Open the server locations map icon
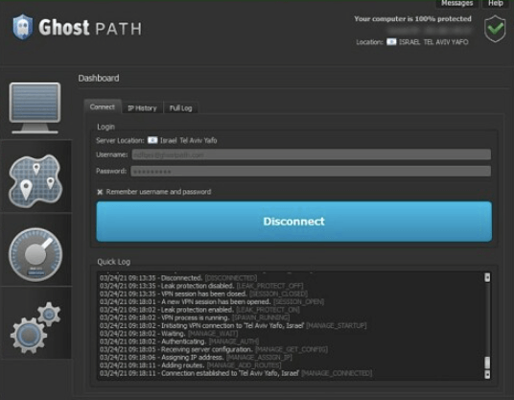This screenshot has height=400, width=514. click(x=35, y=181)
